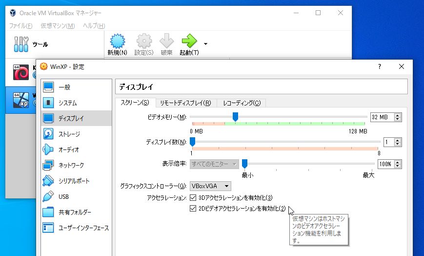Decrease video memory with spinner down arrow
This screenshot has height=256, width=424.
[x=398, y=119]
